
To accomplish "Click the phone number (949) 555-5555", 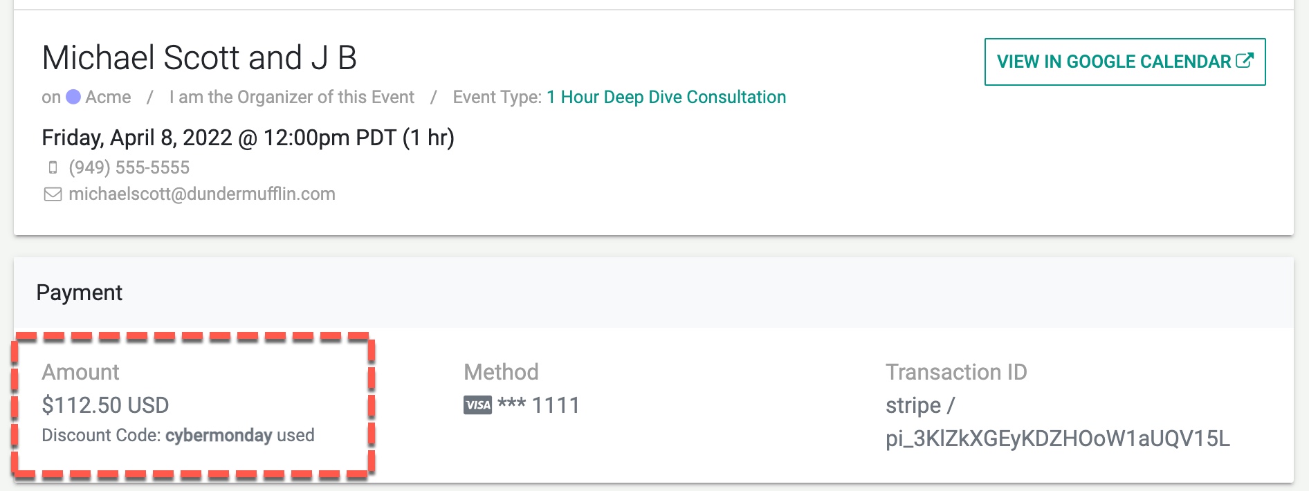I will coord(129,167).
